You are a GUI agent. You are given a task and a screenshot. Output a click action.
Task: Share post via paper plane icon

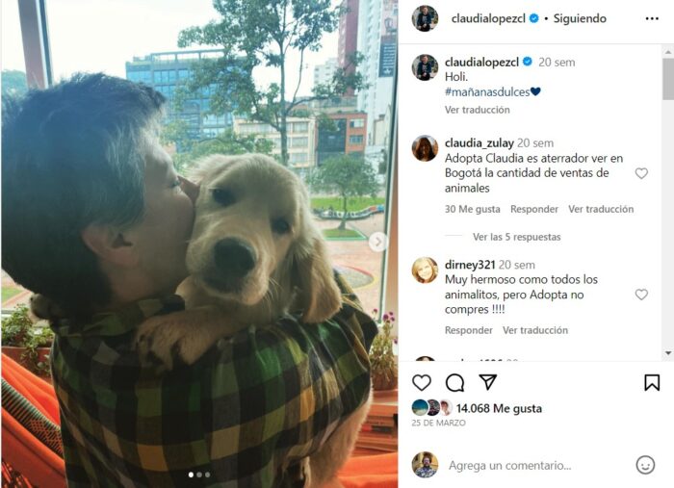pyautogui.click(x=488, y=382)
